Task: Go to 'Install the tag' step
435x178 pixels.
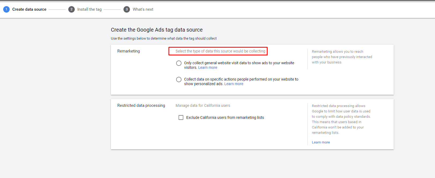Action: [89, 9]
